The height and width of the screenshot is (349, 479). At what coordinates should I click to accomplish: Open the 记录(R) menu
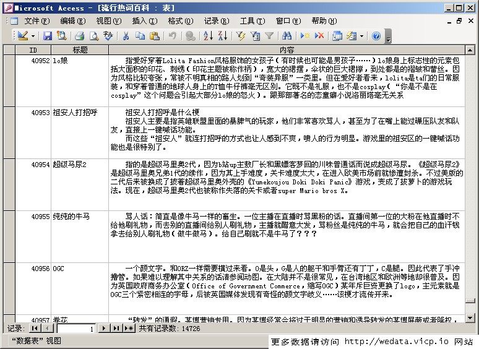tap(217, 21)
